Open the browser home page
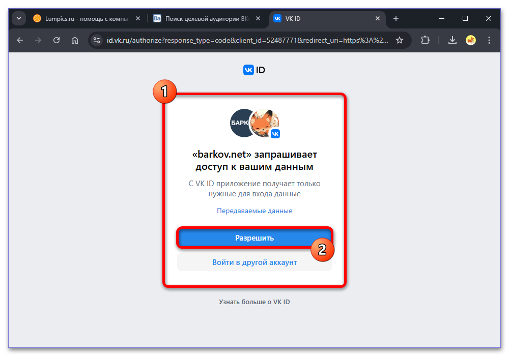509x356 pixels. pyautogui.click(x=75, y=40)
